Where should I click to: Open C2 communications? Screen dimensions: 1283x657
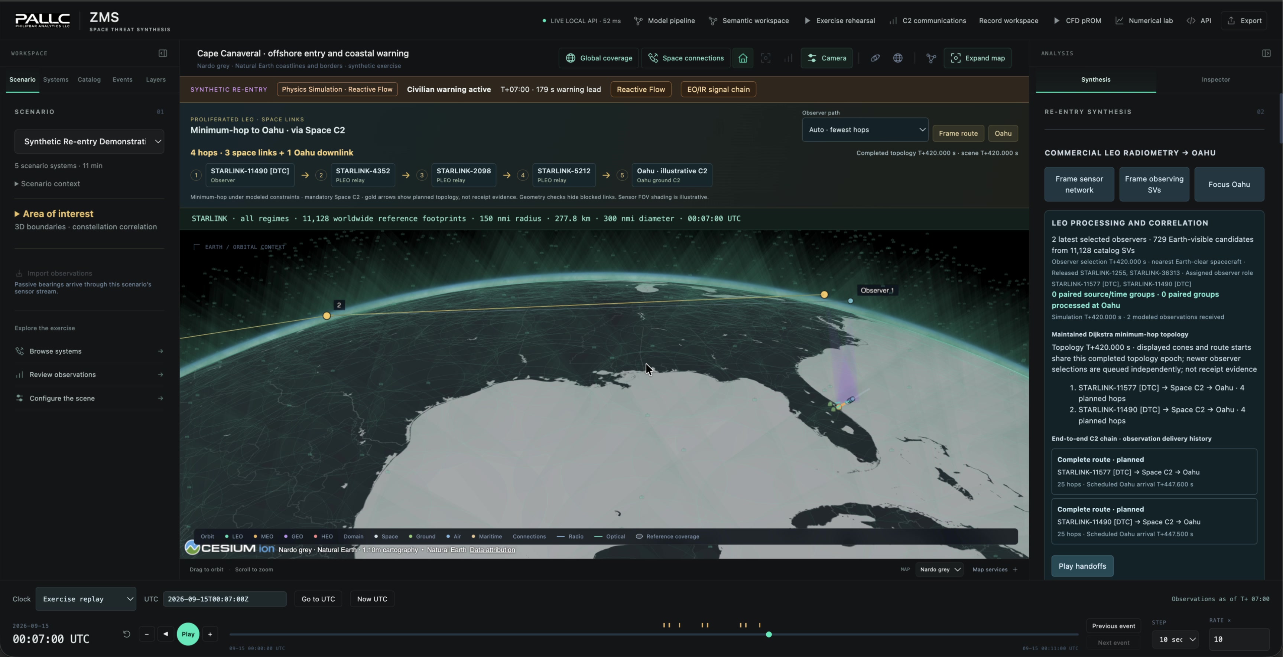928,21
